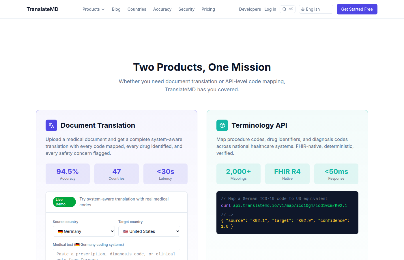Click the JSON response in code block
This screenshot has height=260, width=404.
tap(285, 223)
